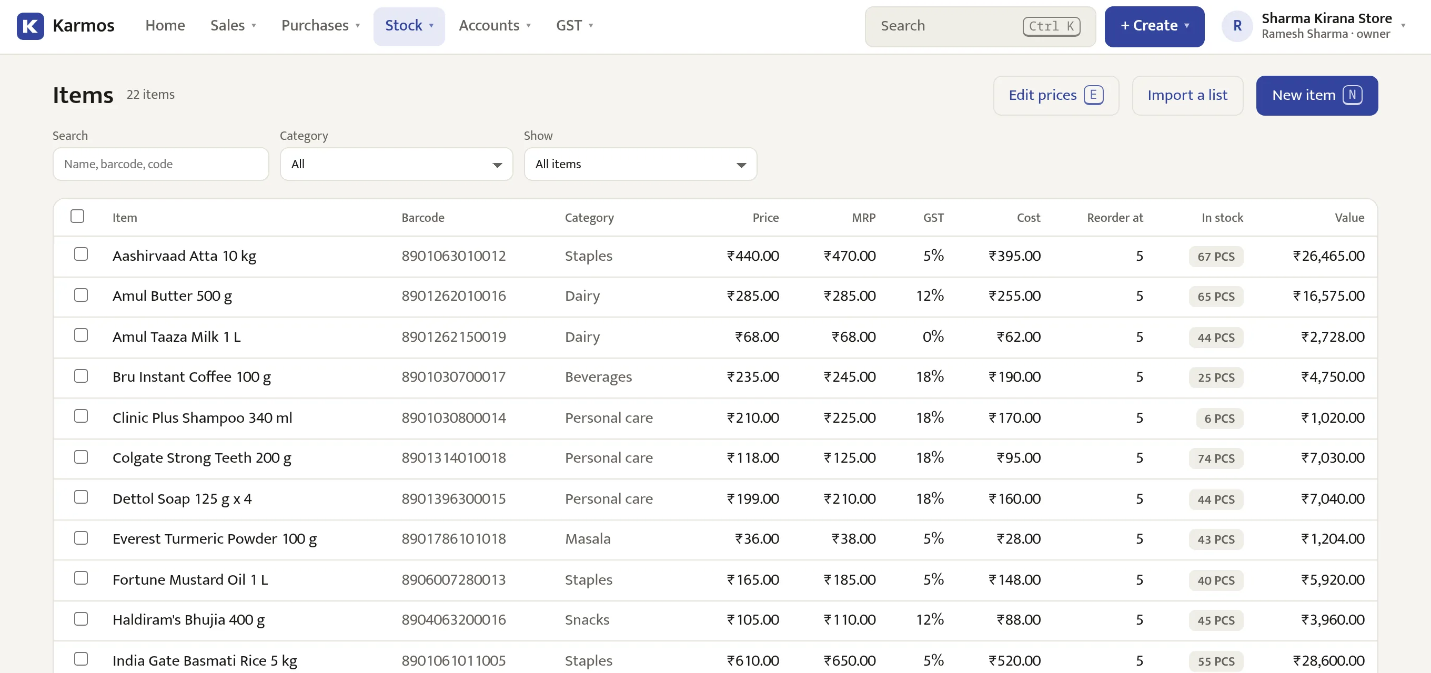1431x673 pixels.
Task: Open Haldiram's Bhujia 400 g item
Action: (x=188, y=620)
